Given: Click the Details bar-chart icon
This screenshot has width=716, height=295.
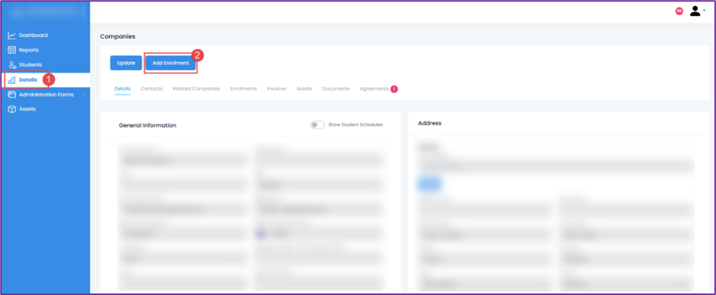Looking at the screenshot, I should click(x=12, y=80).
